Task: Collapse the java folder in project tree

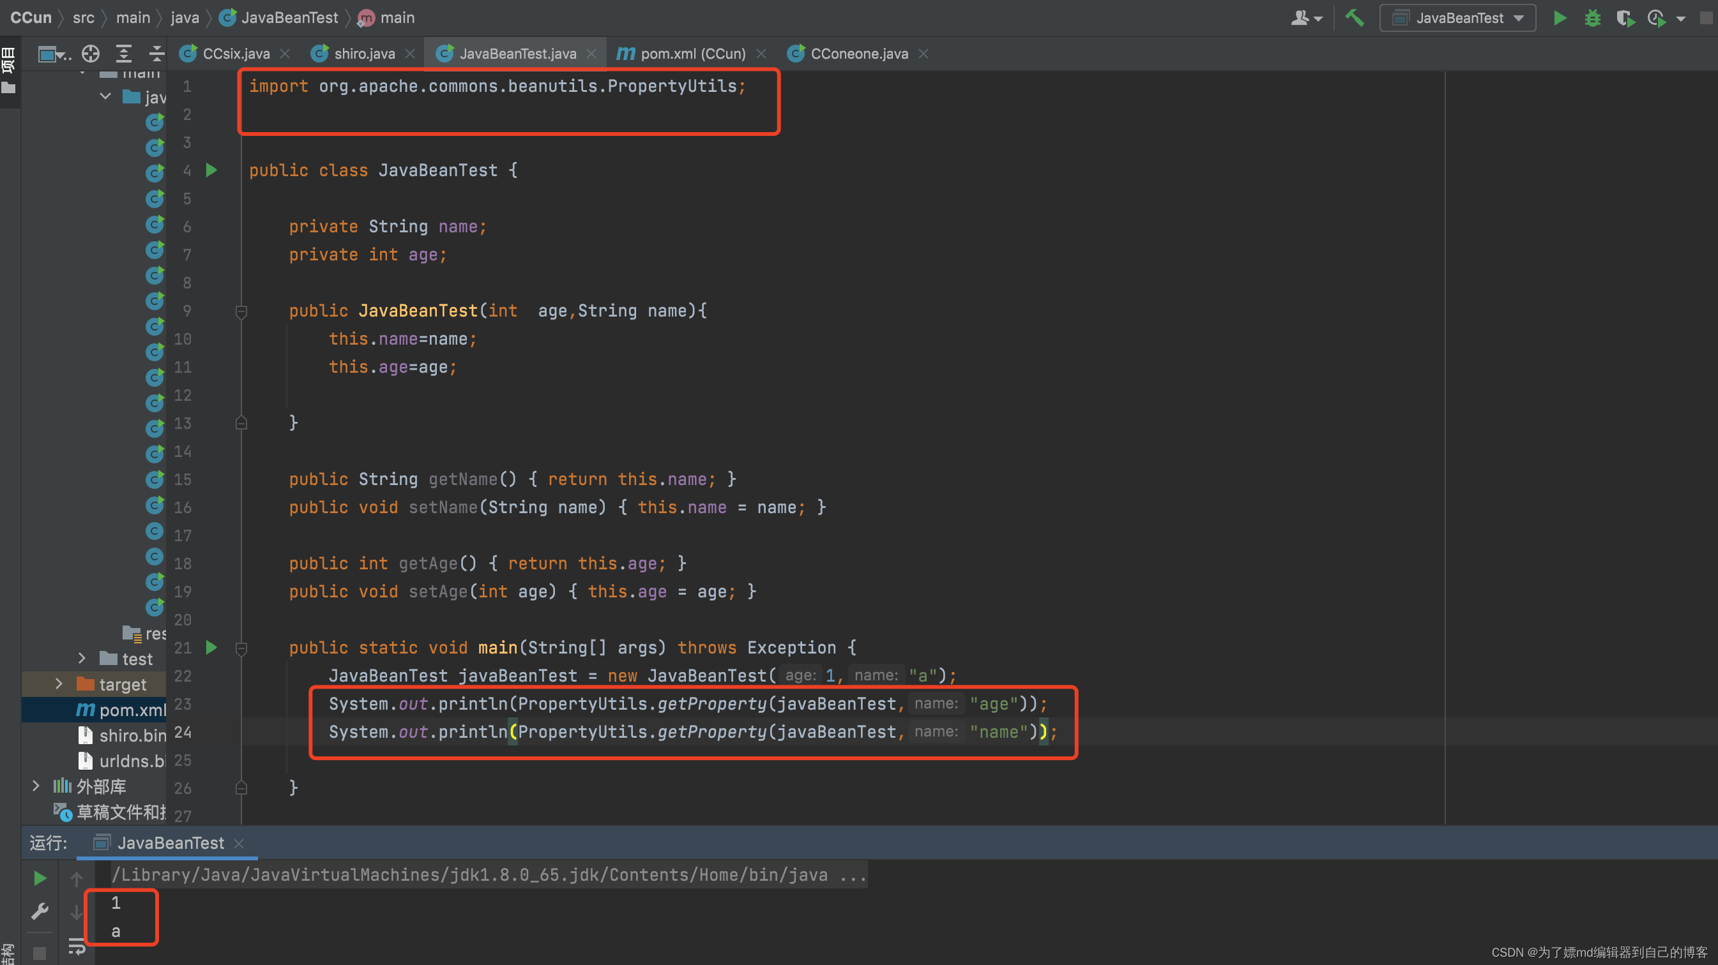Action: tap(105, 96)
